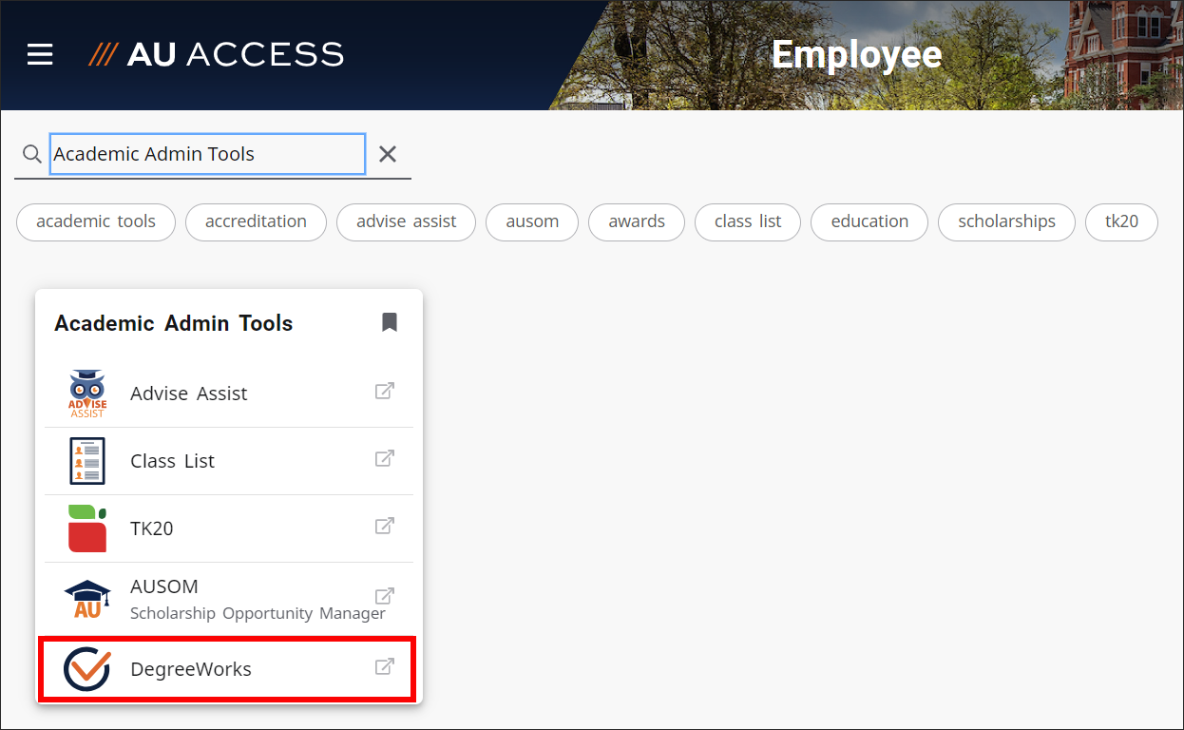Image resolution: width=1184 pixels, height=730 pixels.
Task: Toggle the bookmark on Academic Admin Tools card
Action: (x=389, y=322)
